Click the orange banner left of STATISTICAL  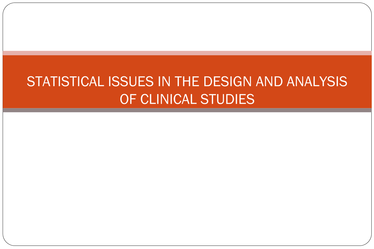(x=14, y=82)
